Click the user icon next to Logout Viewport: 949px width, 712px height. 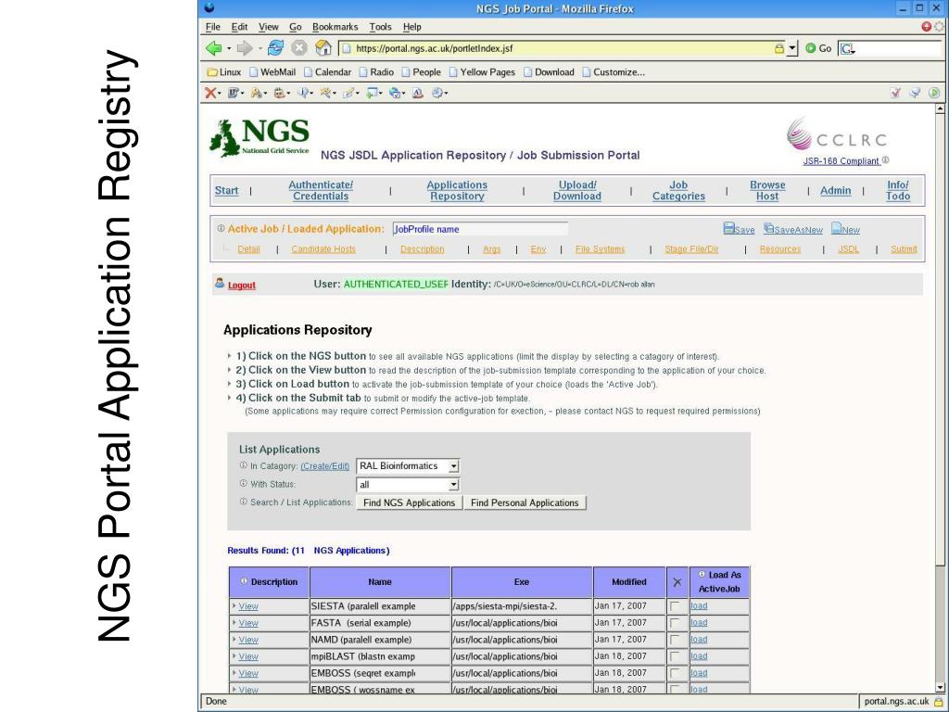pyautogui.click(x=219, y=284)
